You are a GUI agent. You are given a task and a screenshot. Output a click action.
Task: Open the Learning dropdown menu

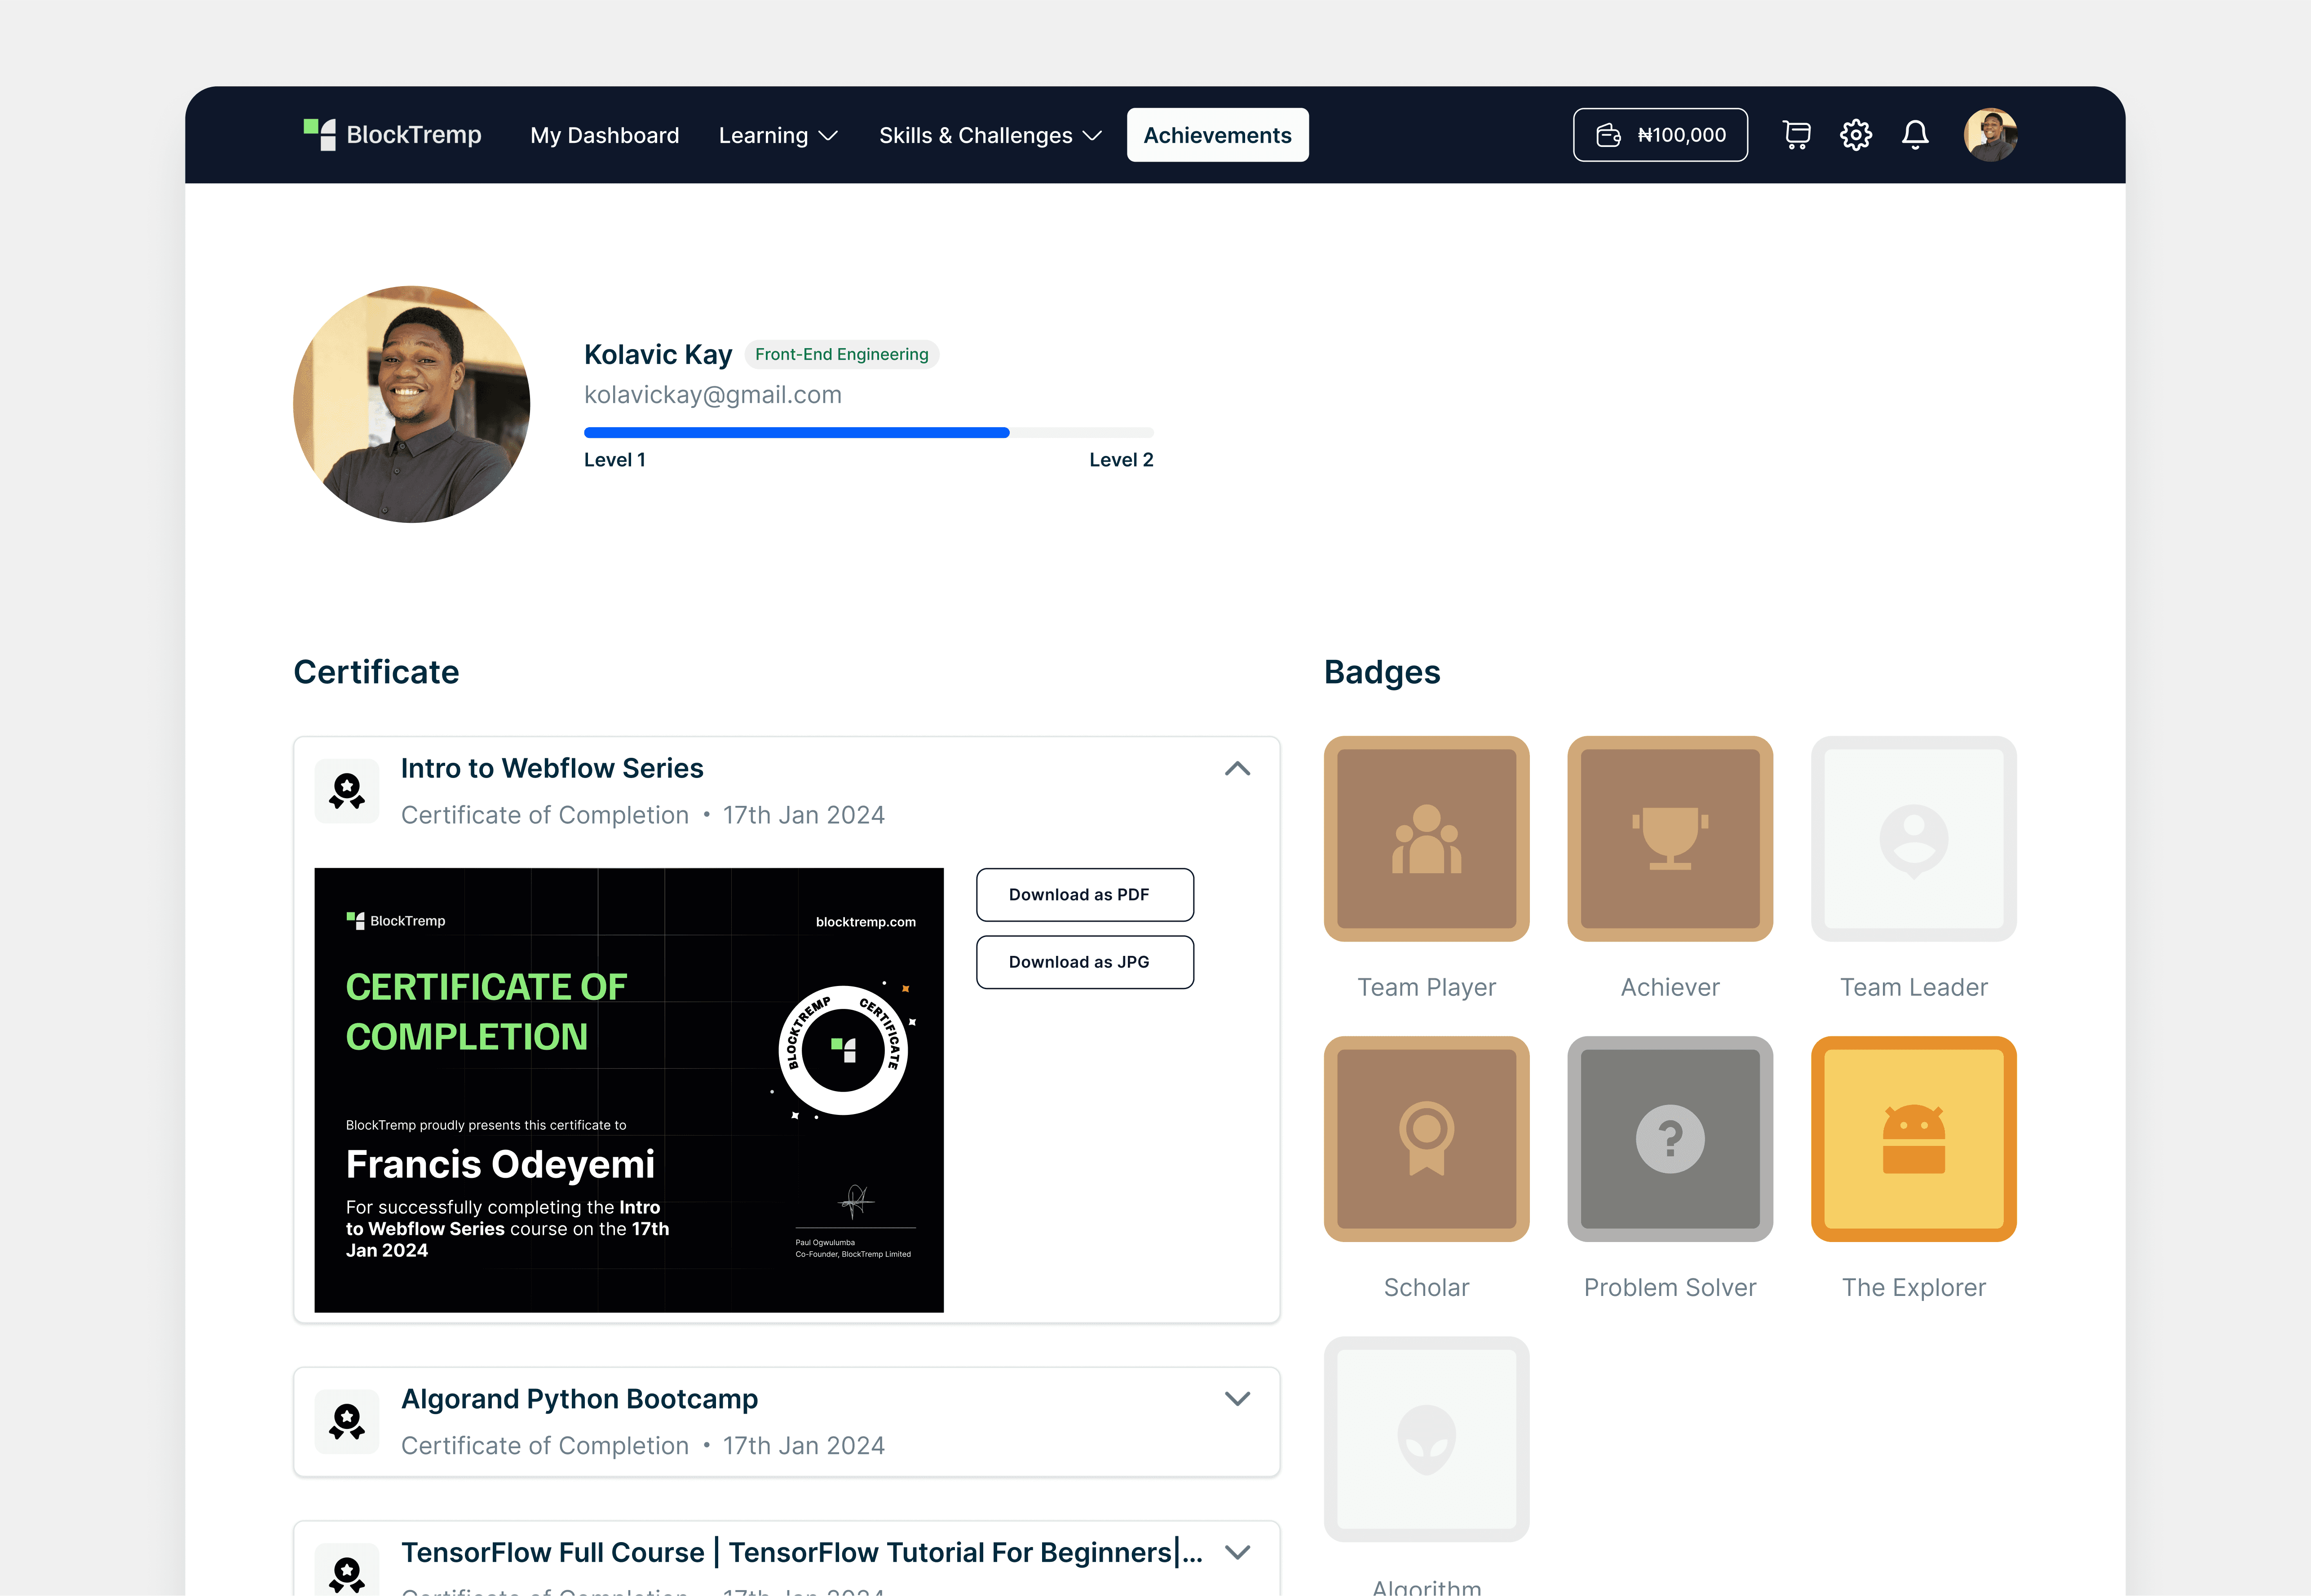click(778, 135)
